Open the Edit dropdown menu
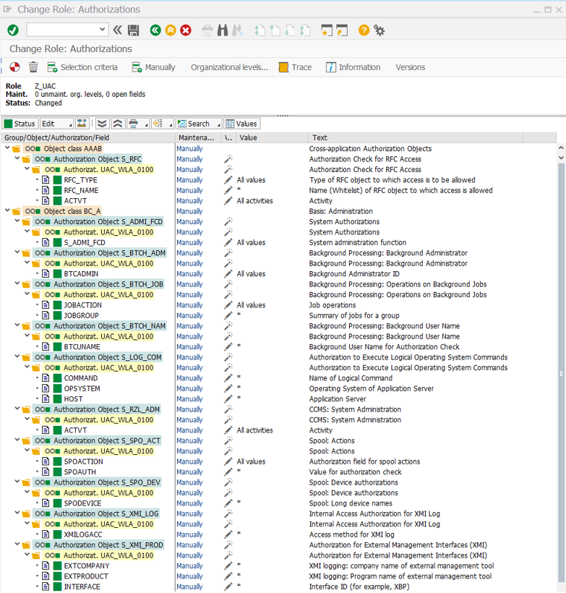 coord(56,124)
